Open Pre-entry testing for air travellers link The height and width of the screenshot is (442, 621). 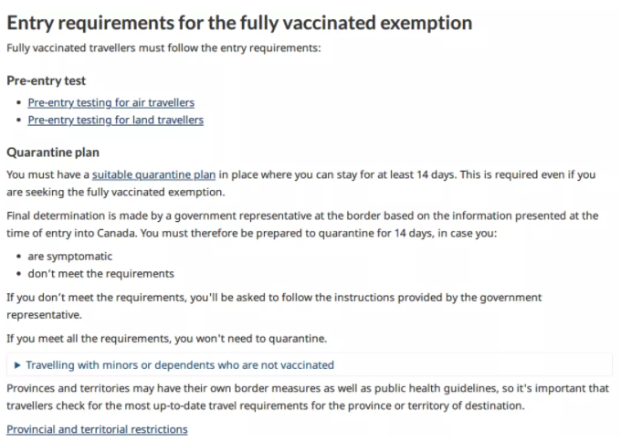[111, 102]
